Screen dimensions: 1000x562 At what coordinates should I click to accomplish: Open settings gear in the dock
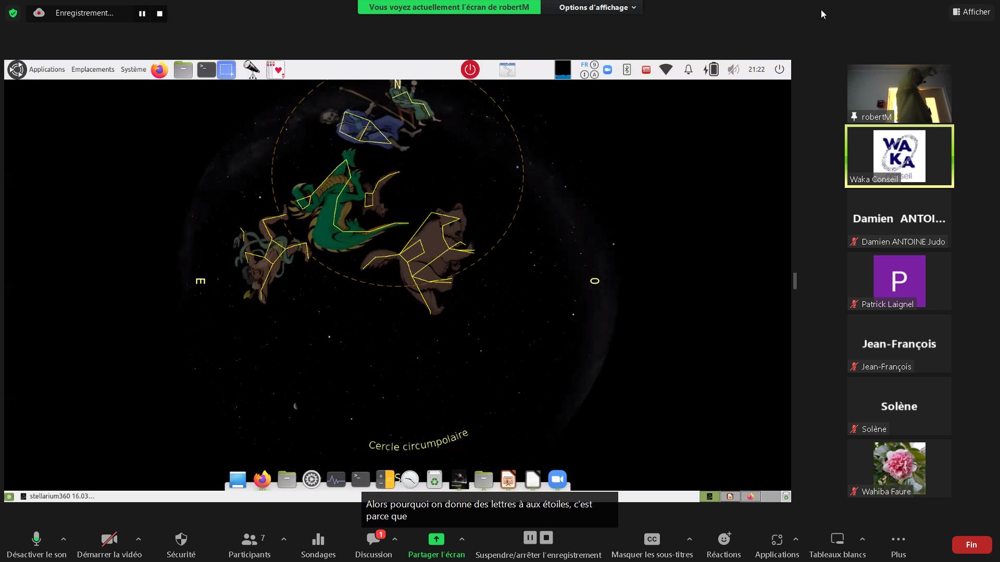tap(311, 479)
